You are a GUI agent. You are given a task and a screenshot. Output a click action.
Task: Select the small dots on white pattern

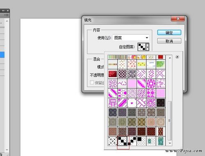(x=122, y=64)
